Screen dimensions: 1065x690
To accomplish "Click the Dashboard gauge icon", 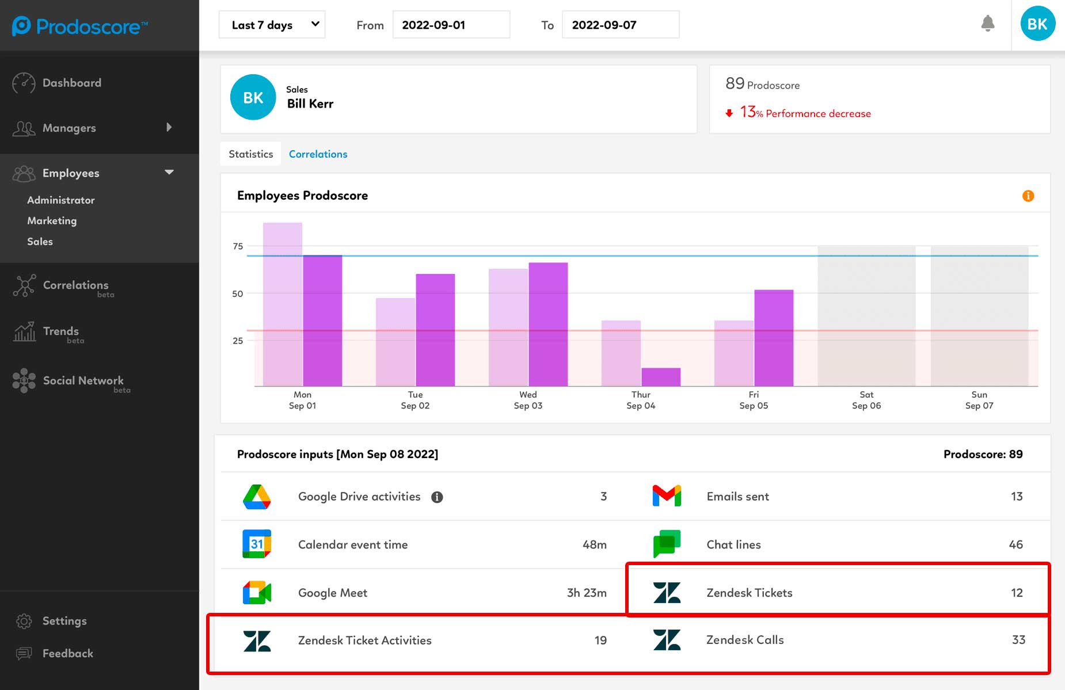I will (x=24, y=83).
